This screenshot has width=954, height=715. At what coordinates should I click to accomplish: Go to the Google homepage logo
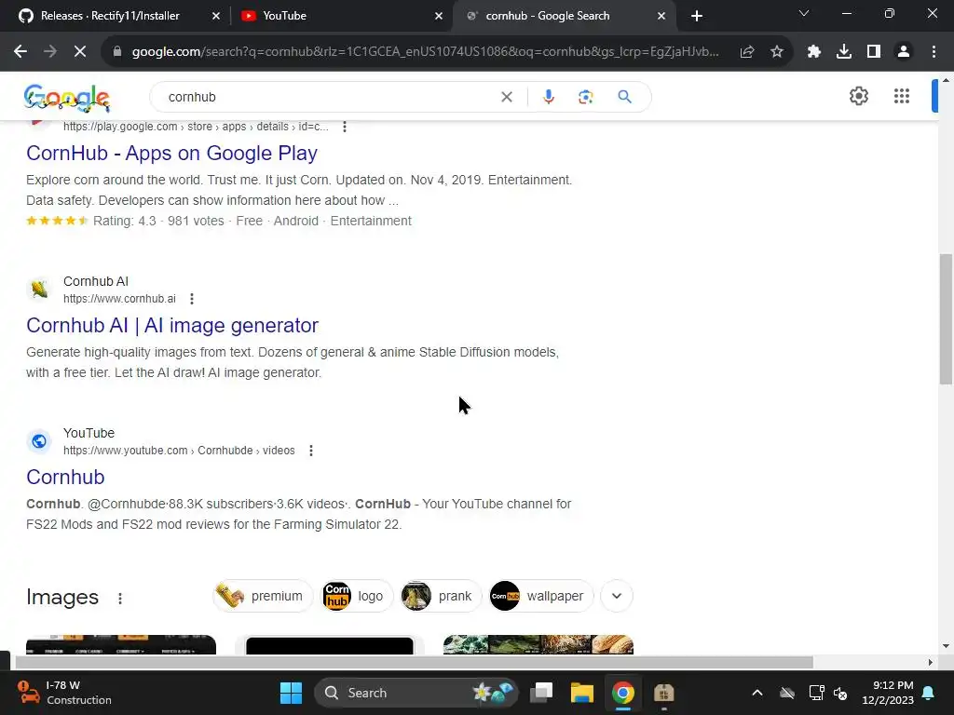tap(67, 98)
